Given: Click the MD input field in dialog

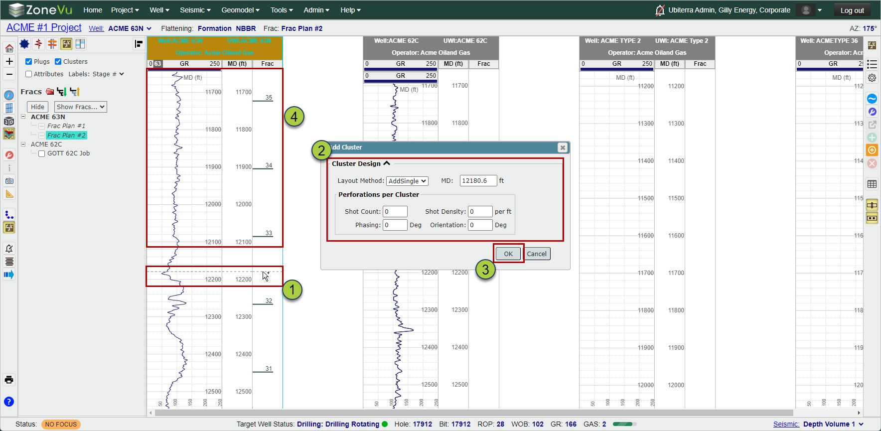Looking at the screenshot, I should 478,181.
